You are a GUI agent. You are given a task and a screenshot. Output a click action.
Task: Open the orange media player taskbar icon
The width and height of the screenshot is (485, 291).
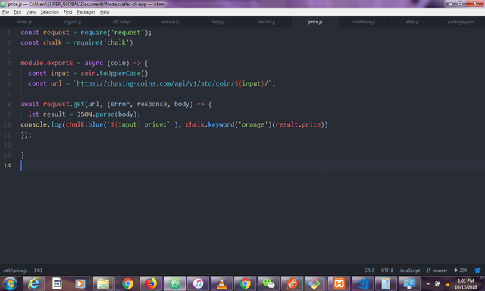[x=80, y=283]
